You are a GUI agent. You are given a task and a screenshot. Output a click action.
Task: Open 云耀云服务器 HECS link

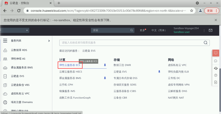71,72
